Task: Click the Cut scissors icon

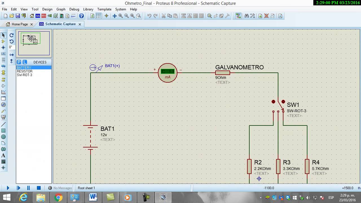Action: (163, 16)
